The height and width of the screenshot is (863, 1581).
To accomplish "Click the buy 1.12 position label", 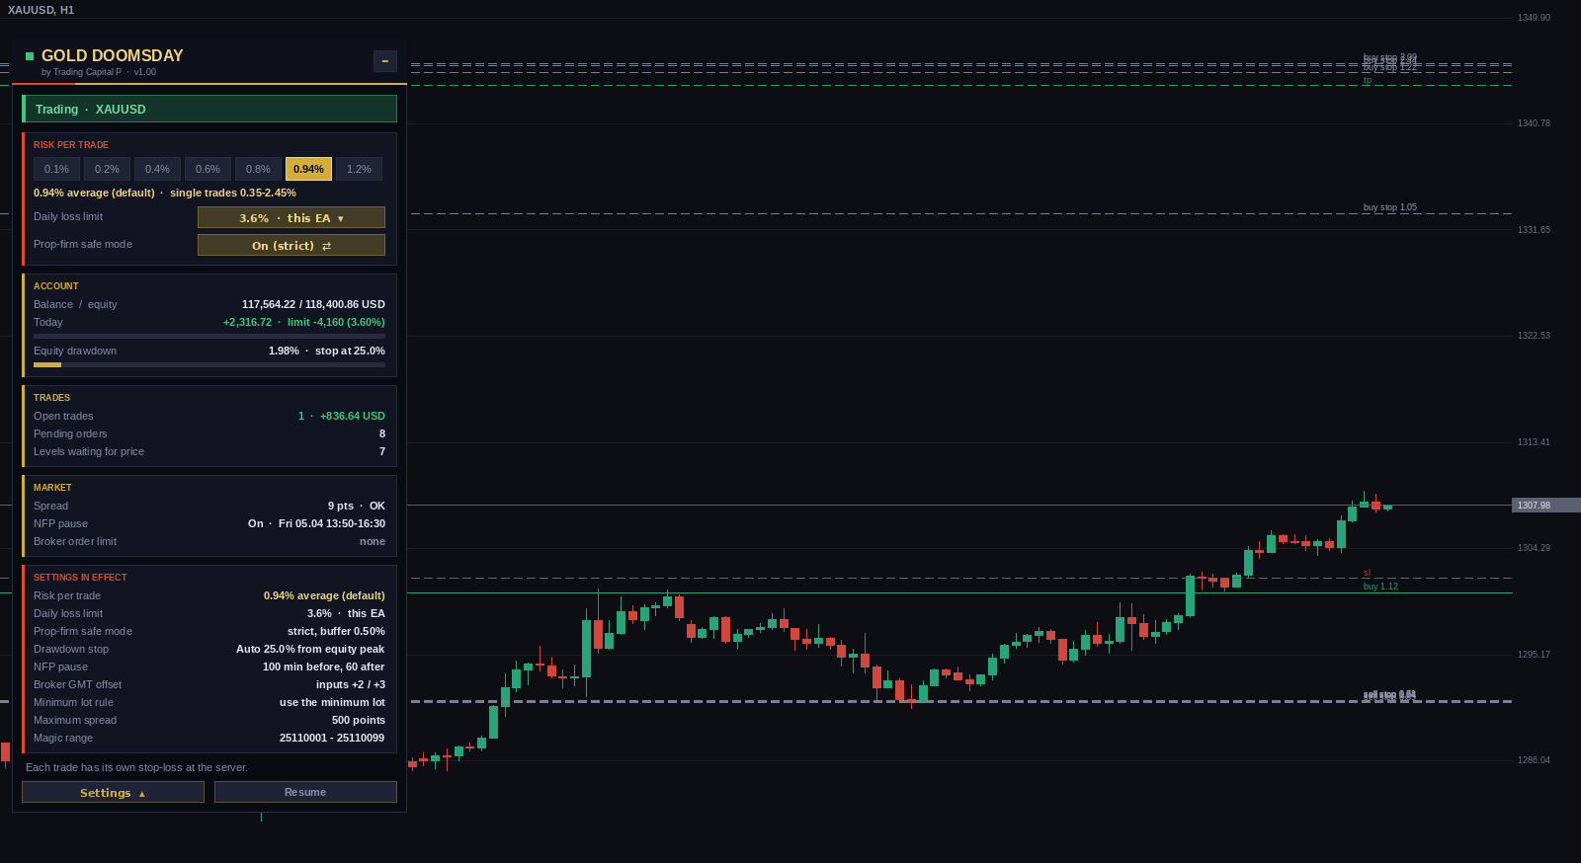I will click(x=1380, y=587).
